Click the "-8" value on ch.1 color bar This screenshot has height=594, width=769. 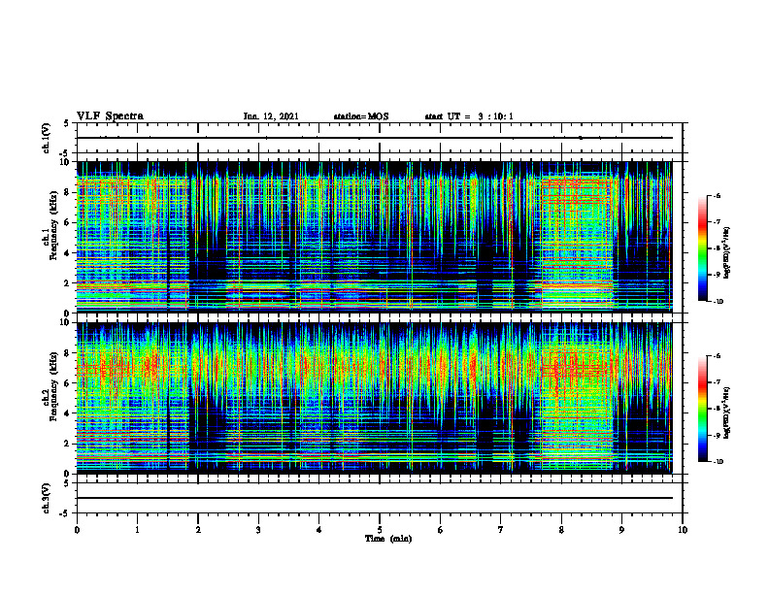pyautogui.click(x=717, y=248)
